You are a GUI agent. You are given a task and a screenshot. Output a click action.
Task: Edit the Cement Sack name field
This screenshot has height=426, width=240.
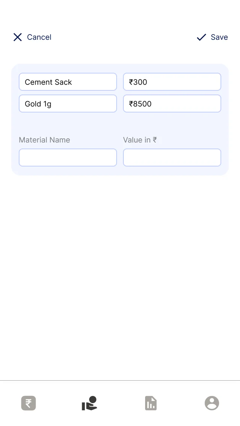67,82
